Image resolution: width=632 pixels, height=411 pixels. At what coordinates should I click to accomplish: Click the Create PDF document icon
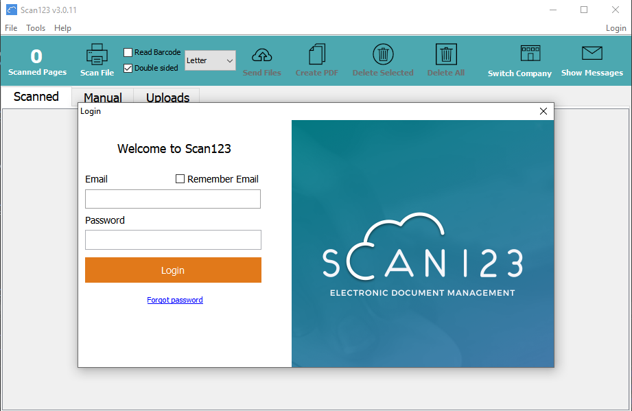(317, 55)
